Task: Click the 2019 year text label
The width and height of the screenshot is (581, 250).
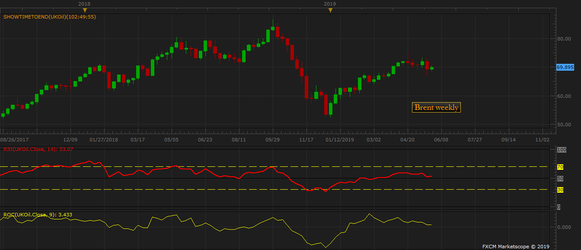Action: click(330, 3)
